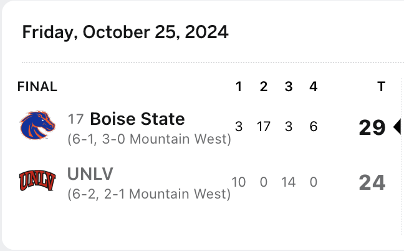The height and width of the screenshot is (251, 404).
Task: Click Boise State's fourth quarter score 6
Action: pos(314,127)
